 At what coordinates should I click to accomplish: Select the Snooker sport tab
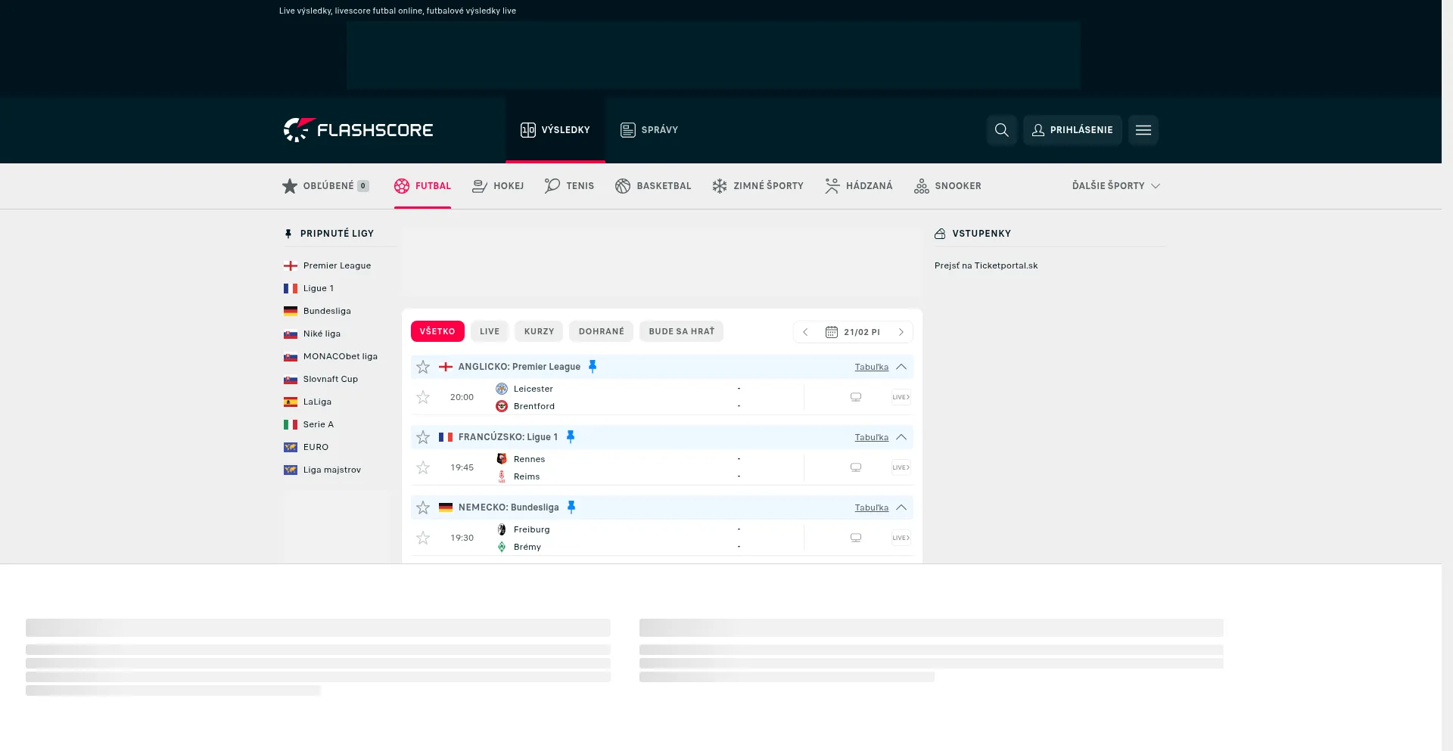(x=947, y=186)
